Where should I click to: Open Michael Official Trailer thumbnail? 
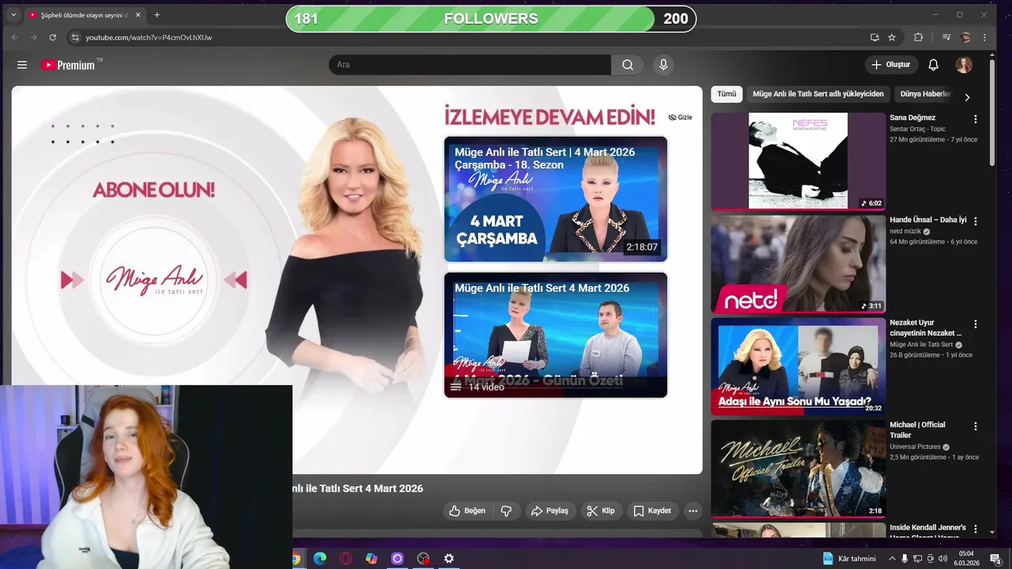(x=799, y=469)
